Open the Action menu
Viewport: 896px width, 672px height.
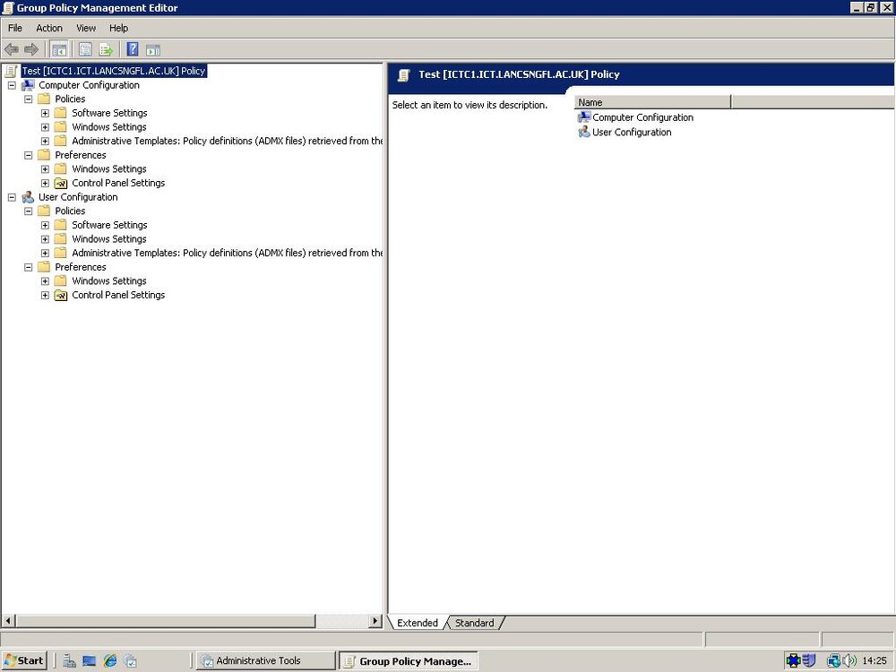pos(49,28)
